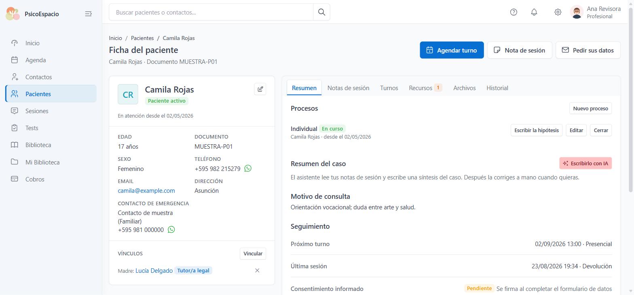Click the Nota de sesión button
The width and height of the screenshot is (634, 295).
520,50
